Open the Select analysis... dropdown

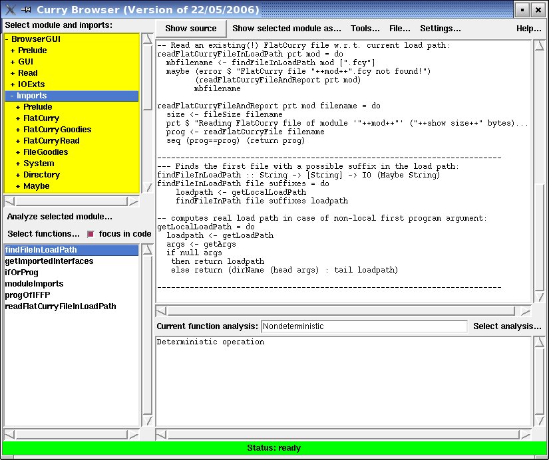(507, 326)
